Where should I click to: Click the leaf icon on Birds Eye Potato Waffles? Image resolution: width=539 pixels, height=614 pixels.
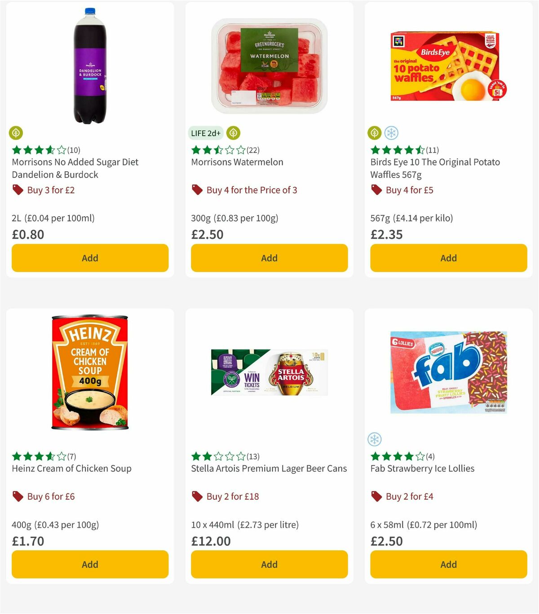[375, 133]
